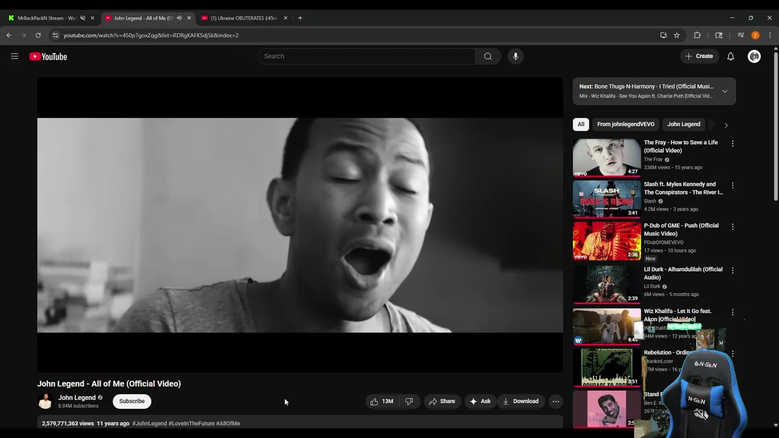Start voice search with microphone icon
The height and width of the screenshot is (438, 779).
click(515, 57)
